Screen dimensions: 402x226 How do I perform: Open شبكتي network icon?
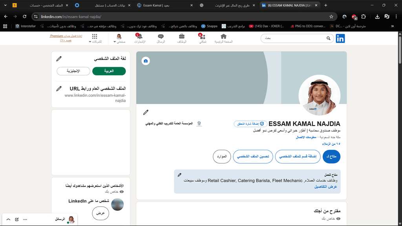coord(203,38)
